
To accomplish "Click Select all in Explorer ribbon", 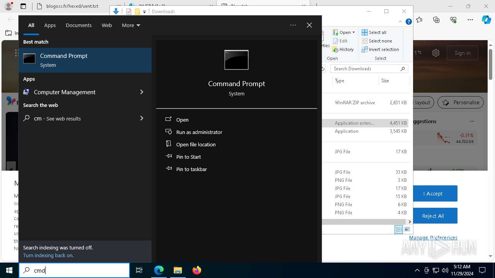I will [374, 32].
